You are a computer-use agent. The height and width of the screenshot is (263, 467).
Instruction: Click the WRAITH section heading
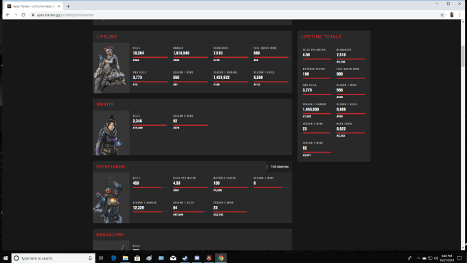(105, 104)
